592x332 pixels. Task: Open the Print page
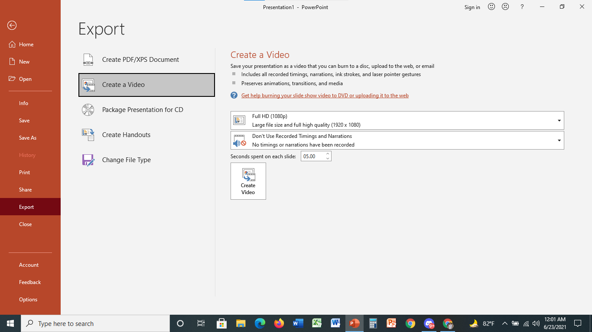(x=30, y=172)
